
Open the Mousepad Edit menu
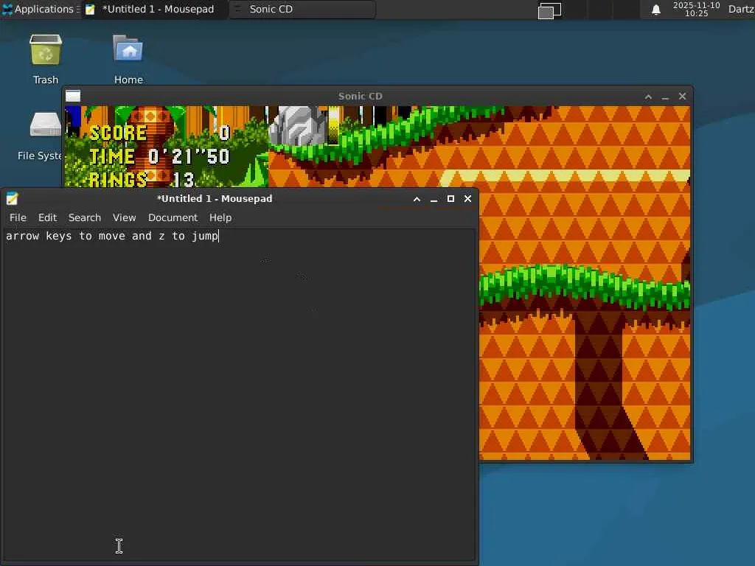[x=48, y=217]
